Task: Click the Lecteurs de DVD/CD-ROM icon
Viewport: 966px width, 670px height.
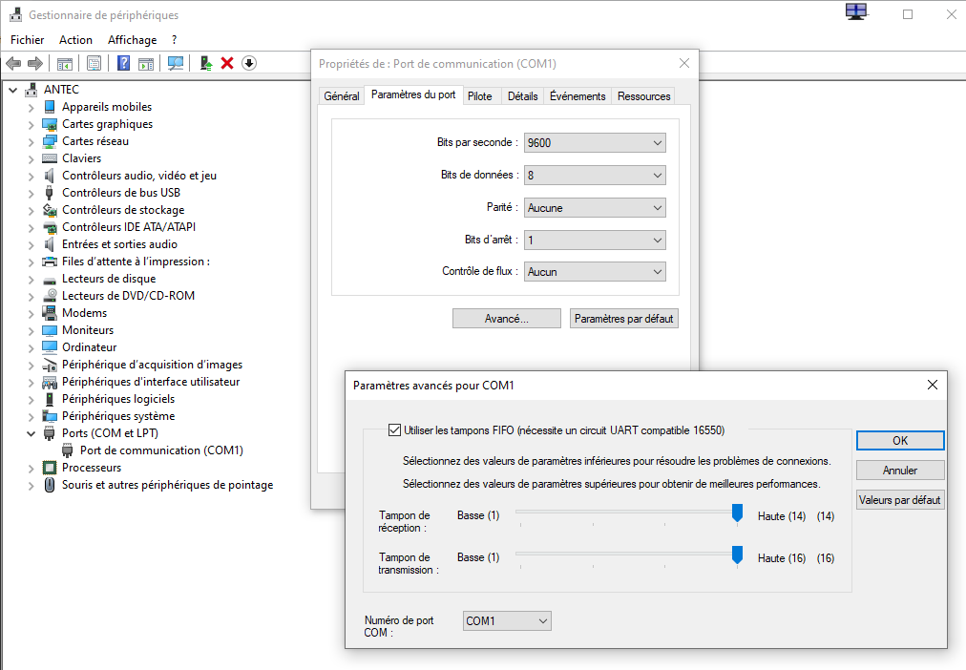Action: coord(50,296)
